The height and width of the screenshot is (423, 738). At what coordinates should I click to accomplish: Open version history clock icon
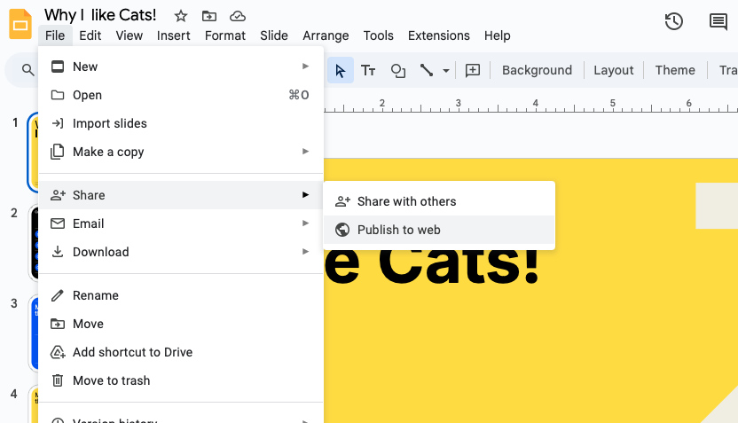(673, 22)
